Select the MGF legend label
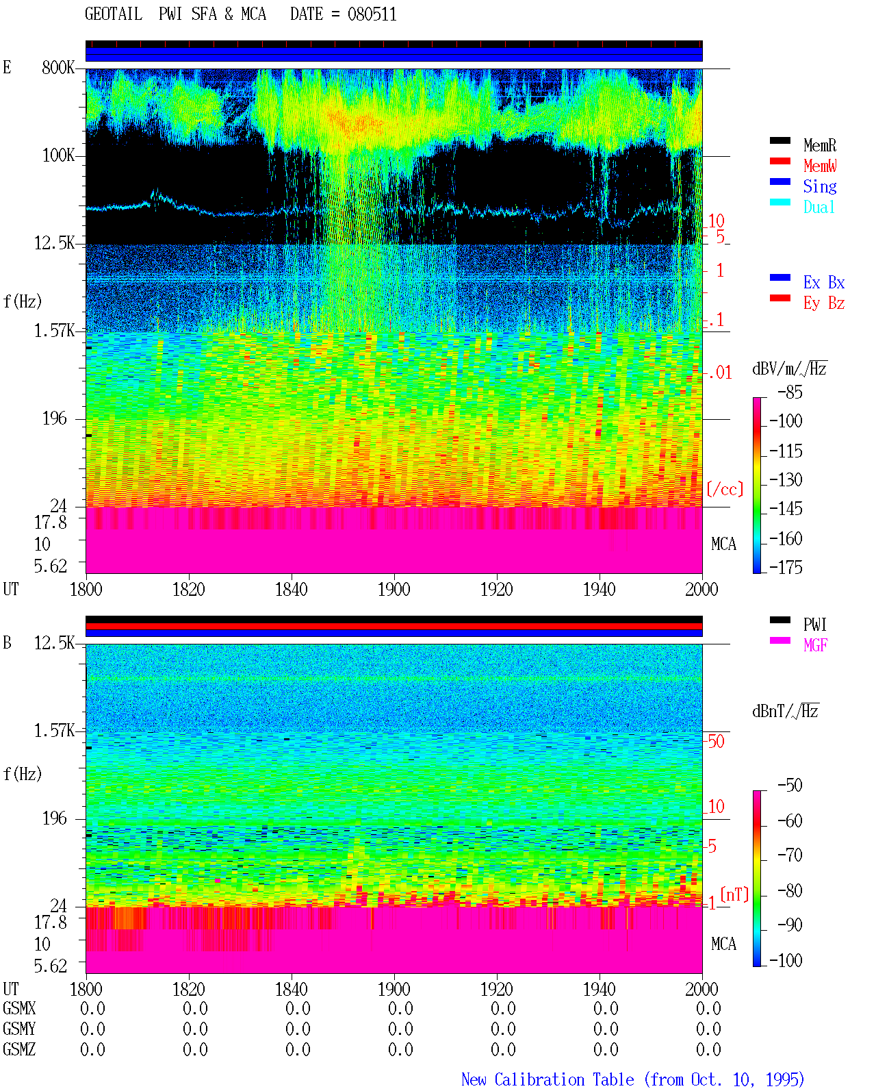 [x=816, y=645]
